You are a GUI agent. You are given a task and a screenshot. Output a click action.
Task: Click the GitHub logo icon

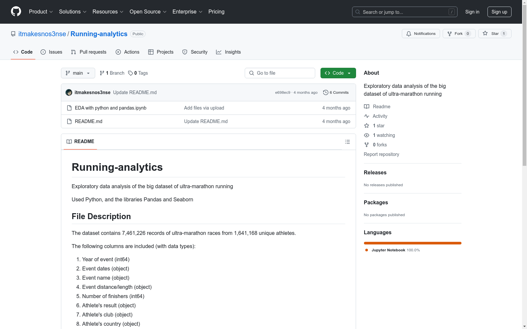16,12
